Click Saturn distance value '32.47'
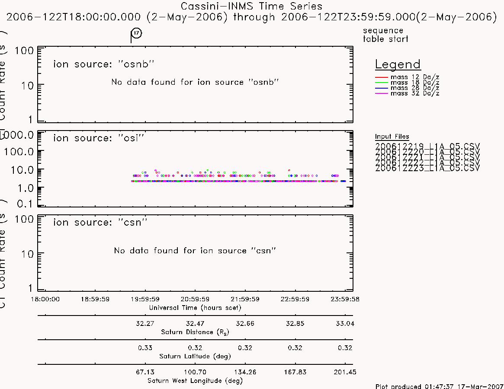 195,323
